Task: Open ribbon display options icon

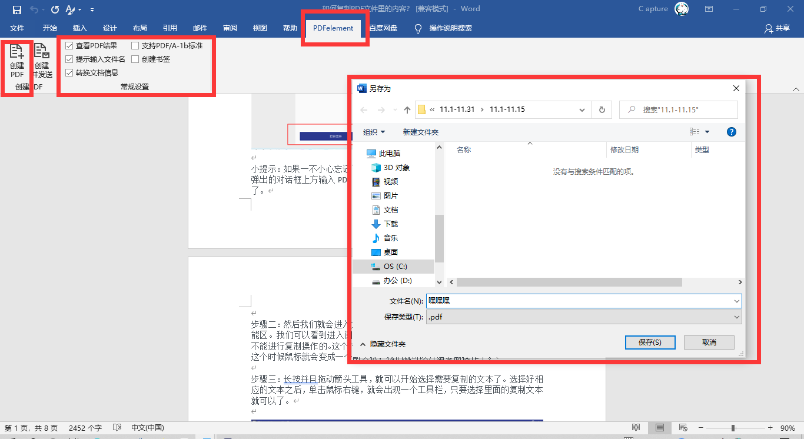Action: pyautogui.click(x=709, y=9)
